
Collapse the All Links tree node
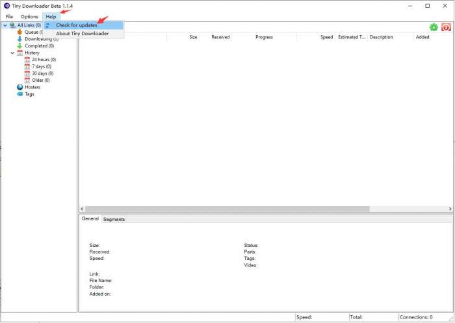point(5,25)
